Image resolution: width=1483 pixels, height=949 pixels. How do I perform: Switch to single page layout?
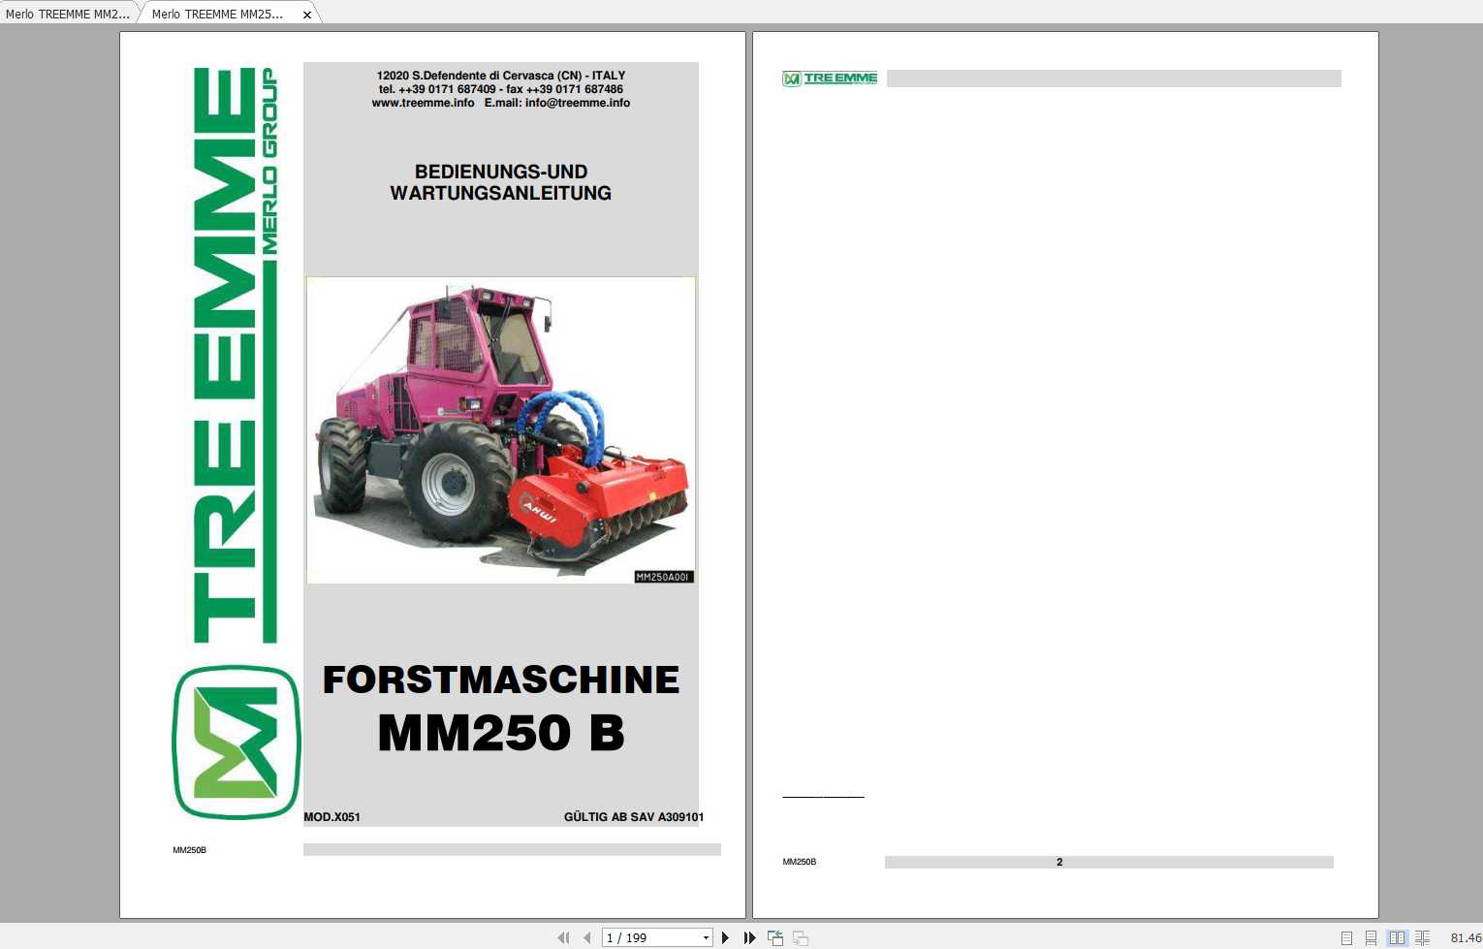click(1345, 937)
